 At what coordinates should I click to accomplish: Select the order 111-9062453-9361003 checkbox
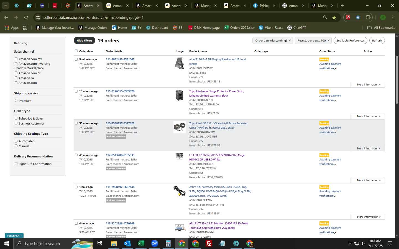(76, 59)
